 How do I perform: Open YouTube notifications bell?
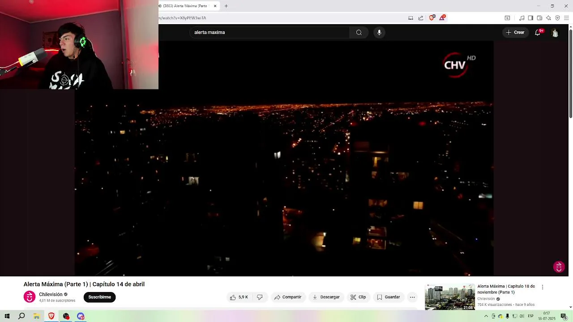point(538,32)
